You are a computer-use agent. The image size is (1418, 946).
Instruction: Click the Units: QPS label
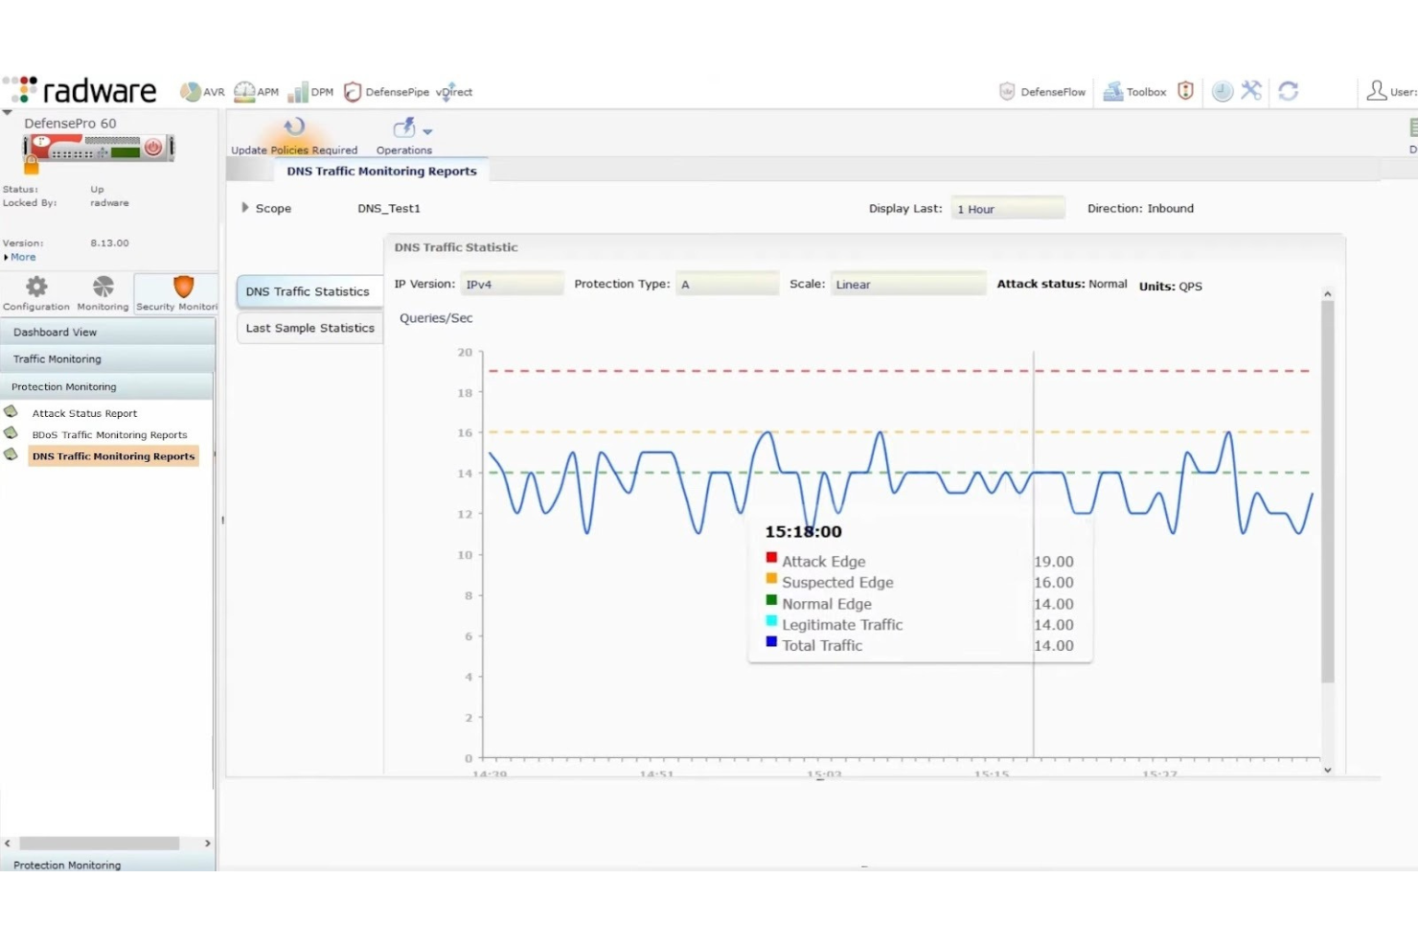[x=1170, y=286]
